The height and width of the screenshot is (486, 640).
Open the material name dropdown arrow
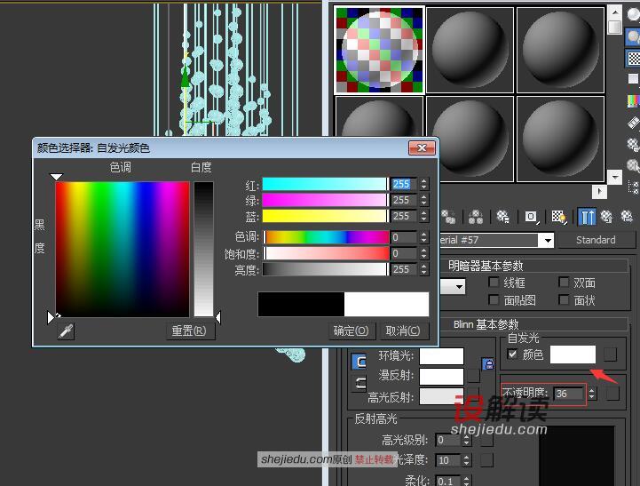(x=548, y=240)
